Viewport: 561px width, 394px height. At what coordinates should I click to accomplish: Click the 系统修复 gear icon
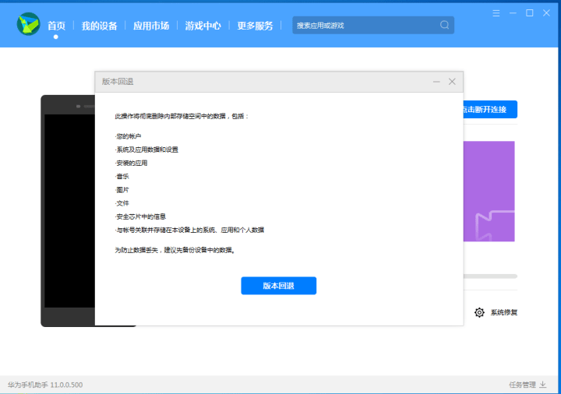479,312
